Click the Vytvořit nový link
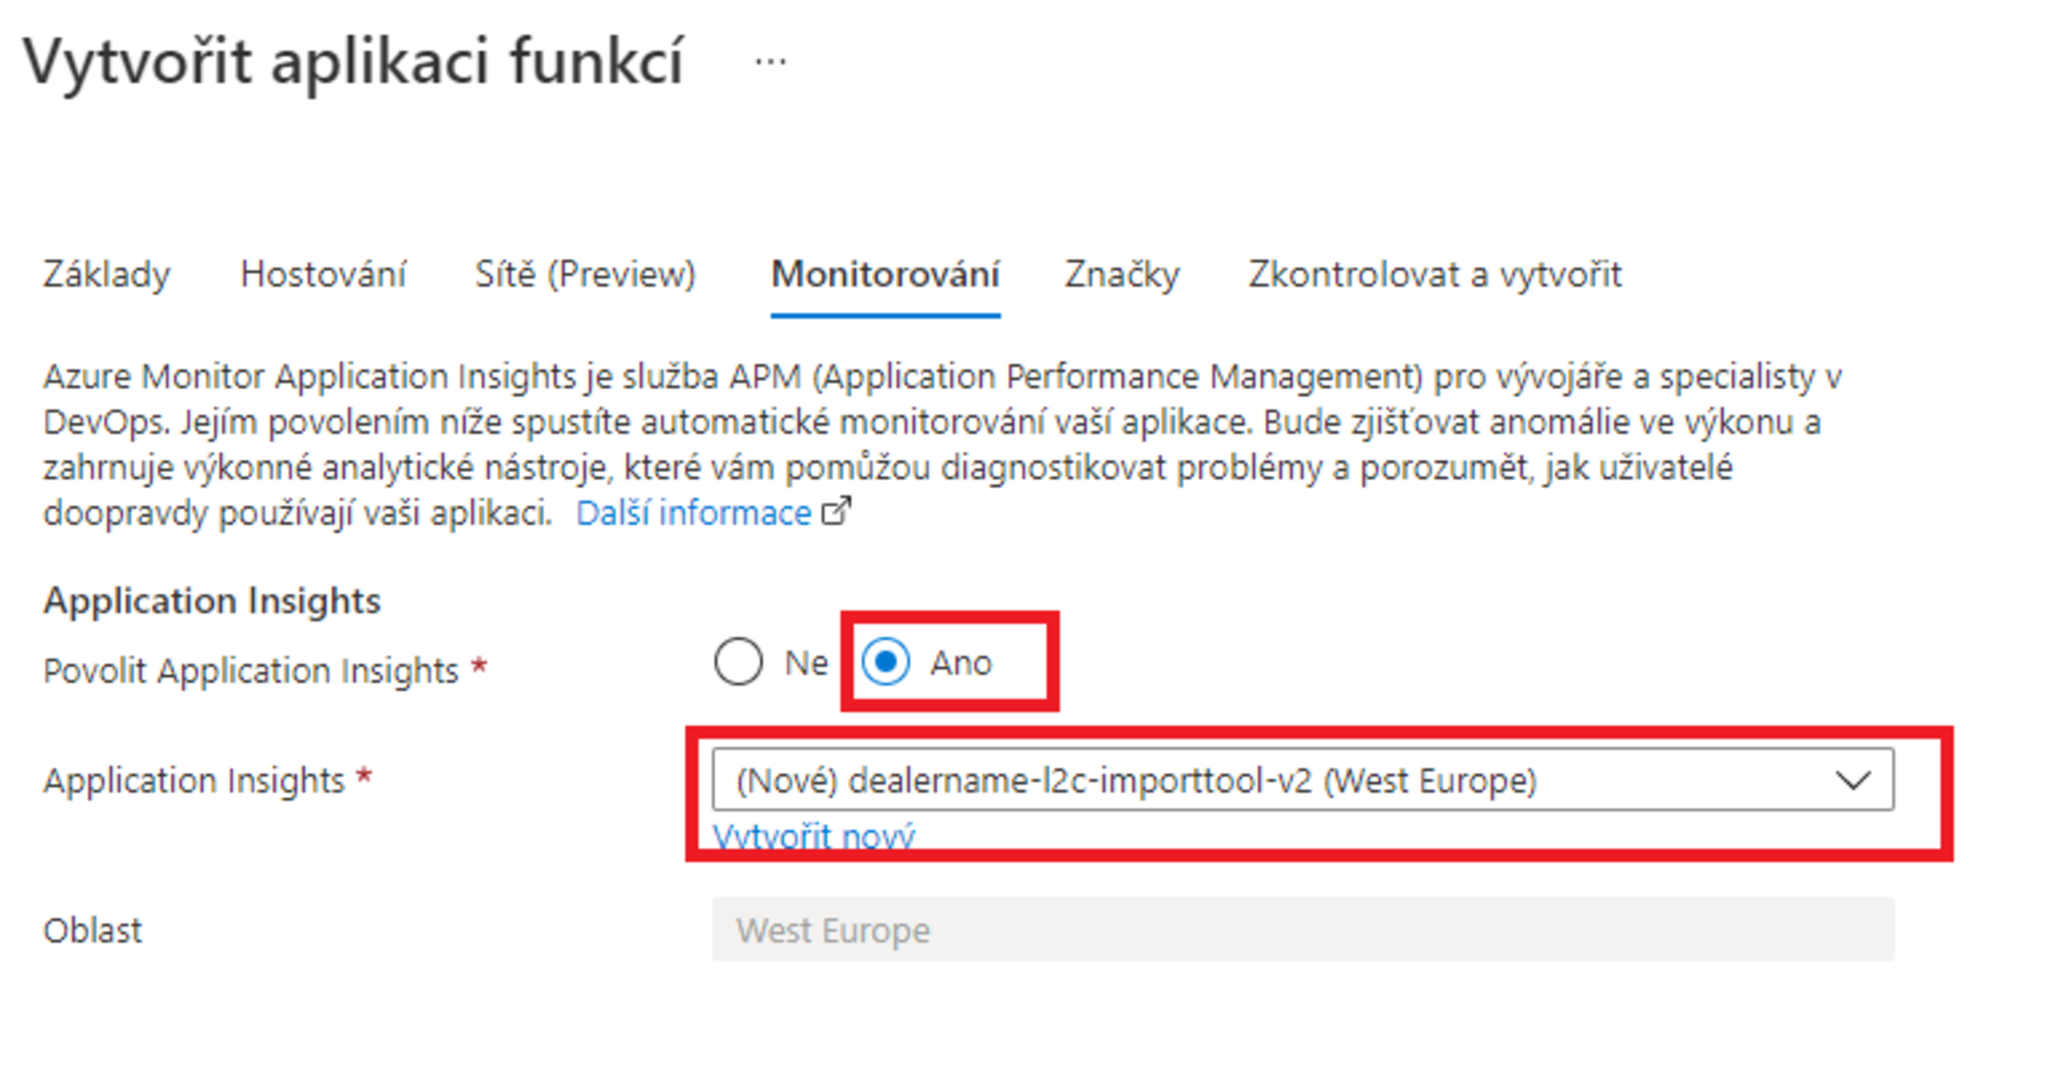This screenshot has width=2061, height=1071. tap(813, 836)
